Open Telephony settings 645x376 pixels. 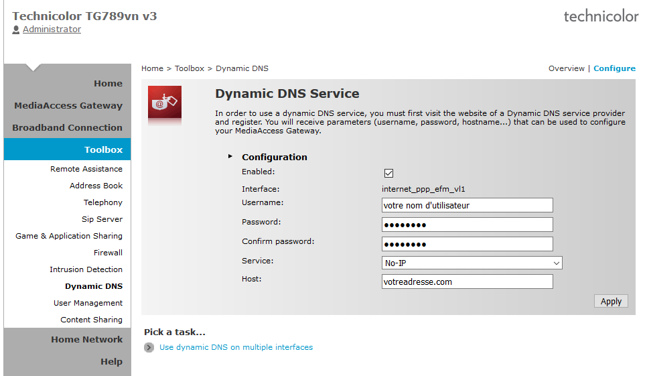click(103, 202)
